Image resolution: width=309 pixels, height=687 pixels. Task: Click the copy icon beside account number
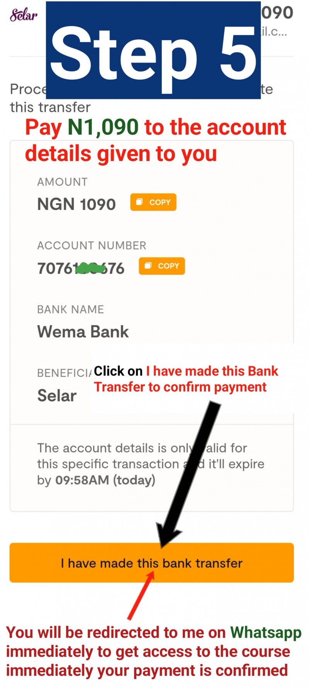click(148, 266)
